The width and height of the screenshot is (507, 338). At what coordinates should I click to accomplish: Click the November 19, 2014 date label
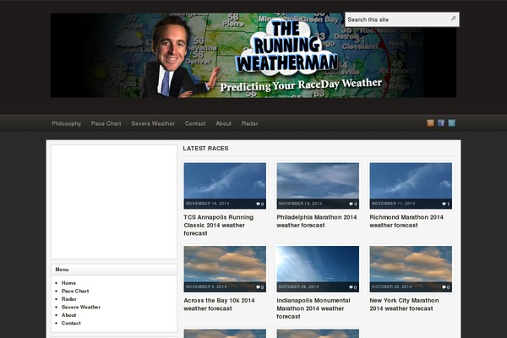[207, 204]
